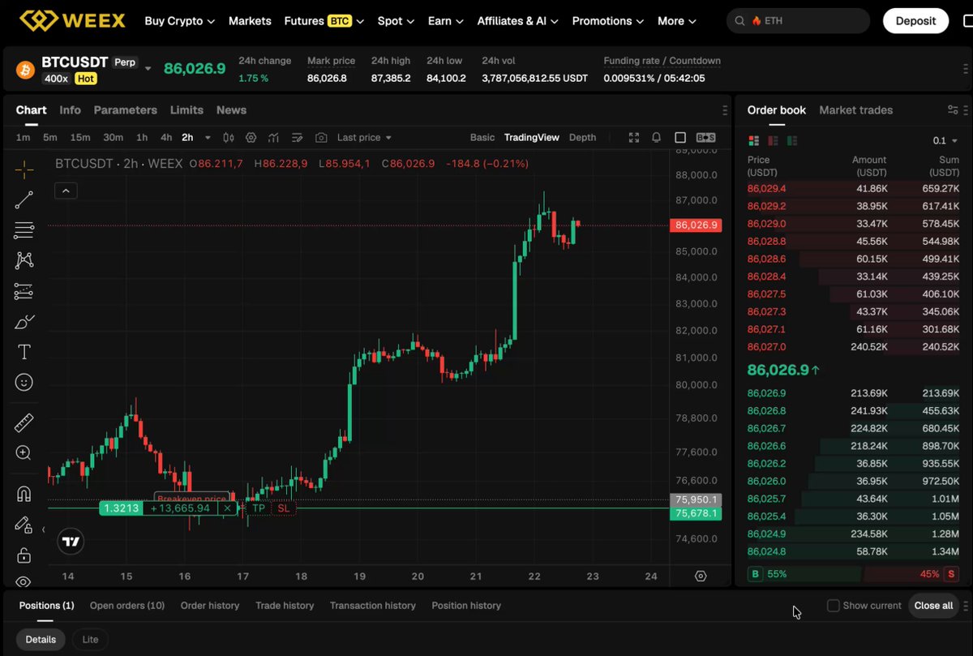Viewport: 973px width, 656px height.
Task: Select the trend line drawing tool
Action: pos(24,199)
